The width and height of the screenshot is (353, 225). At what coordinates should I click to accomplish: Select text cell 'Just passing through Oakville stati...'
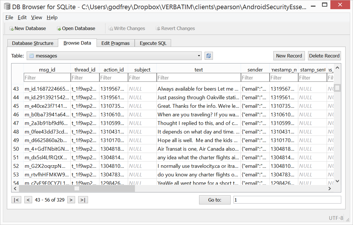point(199,97)
